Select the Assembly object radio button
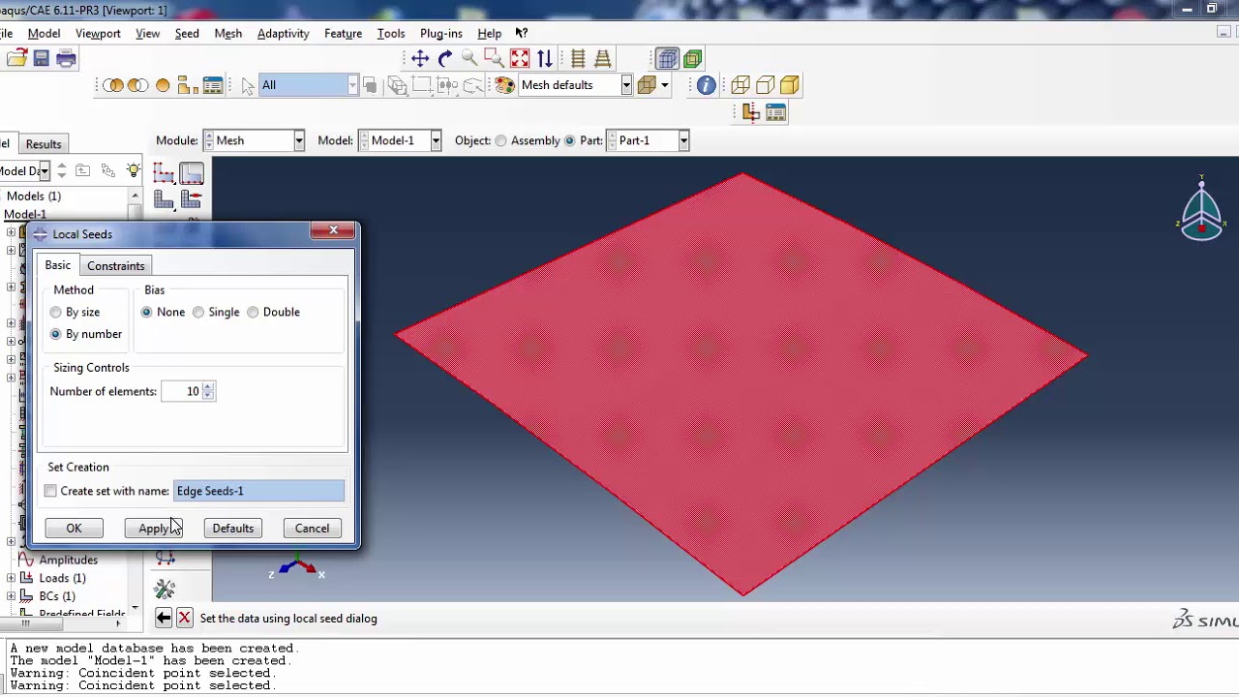The width and height of the screenshot is (1239, 697). tap(500, 140)
